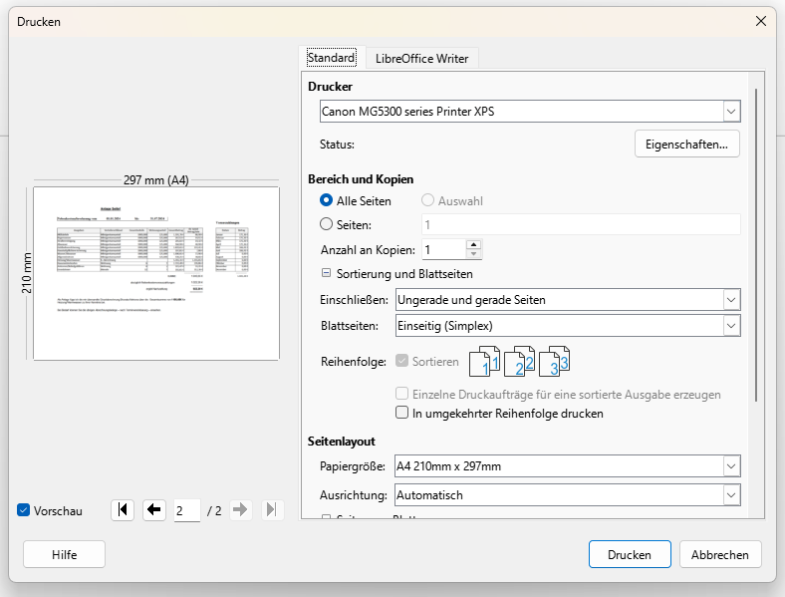This screenshot has height=597, width=785.
Task: Close the Drucken dialog
Action: tap(760, 21)
